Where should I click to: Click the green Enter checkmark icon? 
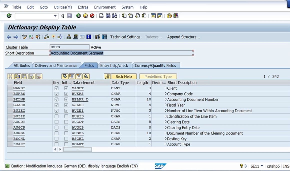point(9,16)
